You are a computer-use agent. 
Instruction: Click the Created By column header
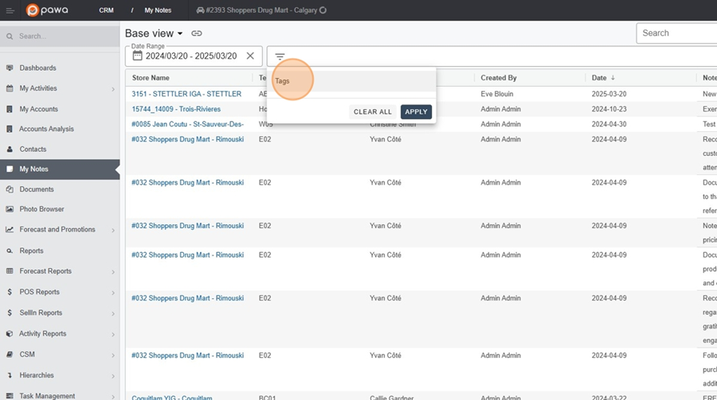point(499,78)
